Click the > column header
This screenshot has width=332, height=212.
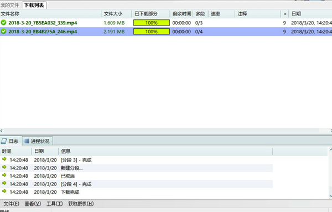285,14
